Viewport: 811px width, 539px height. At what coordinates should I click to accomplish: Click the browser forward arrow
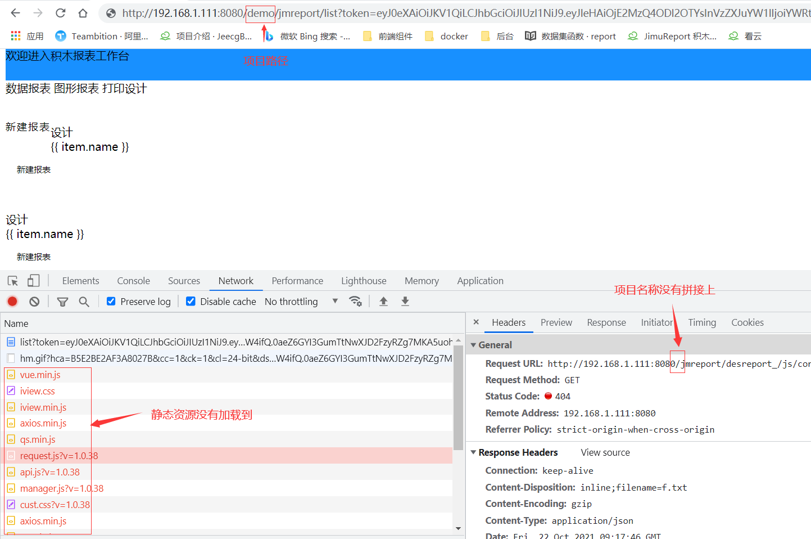click(x=38, y=13)
